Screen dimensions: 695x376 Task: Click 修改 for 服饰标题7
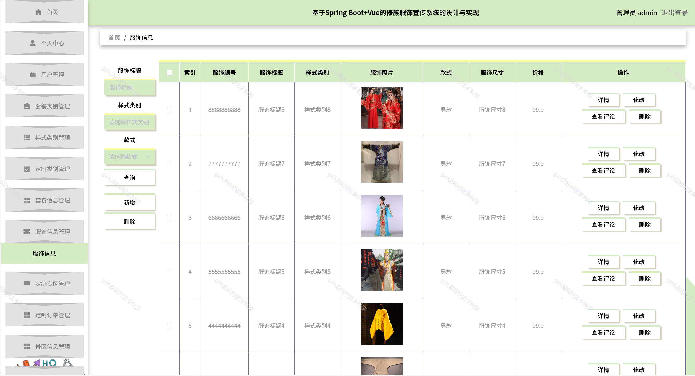639,154
